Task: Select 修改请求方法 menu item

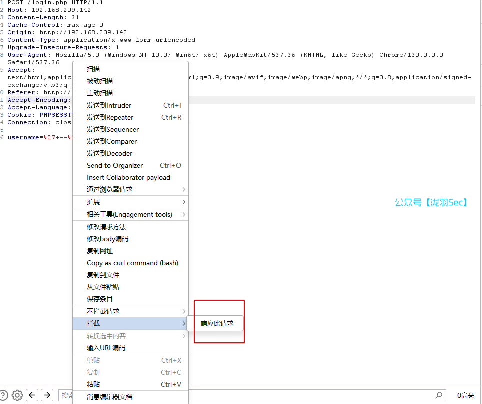Action: coord(106,227)
